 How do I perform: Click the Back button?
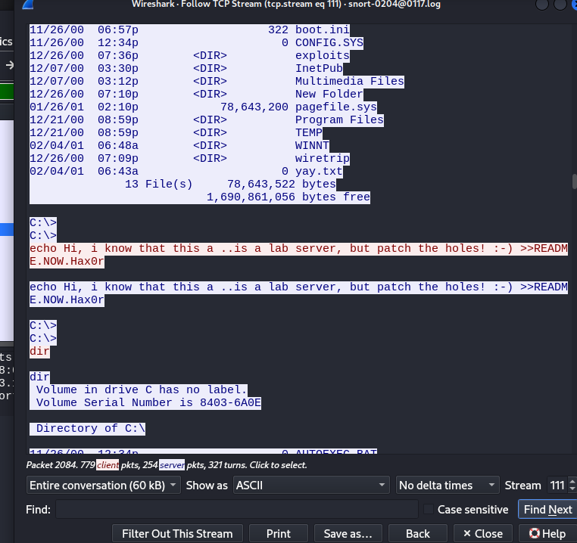pyautogui.click(x=418, y=533)
